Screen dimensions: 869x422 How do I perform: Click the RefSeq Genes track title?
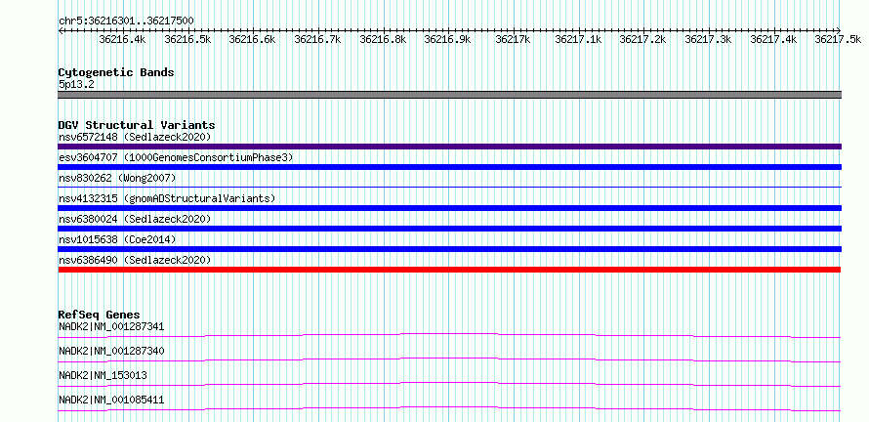coord(100,315)
